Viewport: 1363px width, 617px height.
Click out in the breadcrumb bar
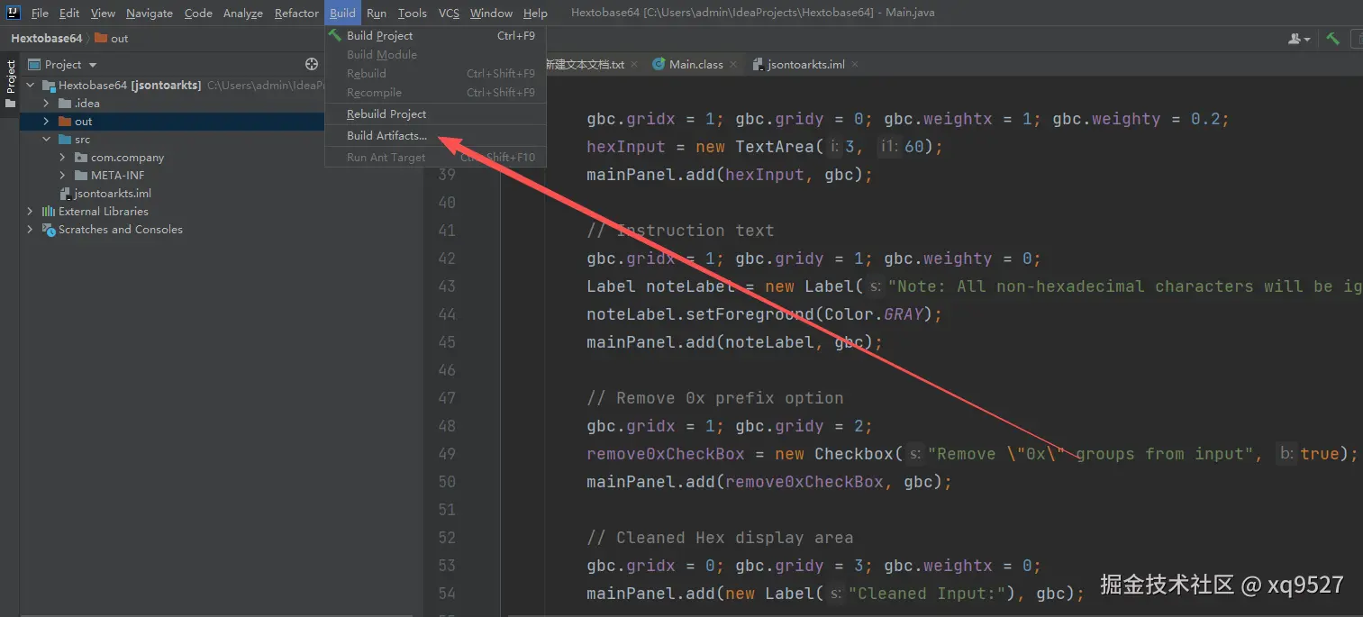120,38
